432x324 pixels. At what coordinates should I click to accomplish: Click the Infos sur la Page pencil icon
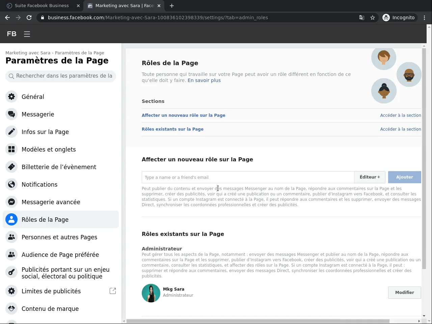[x=11, y=132]
